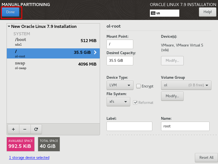The image size is (218, 164).
Task: Click the ol-root heading in details pane
Action: tap(113, 26)
